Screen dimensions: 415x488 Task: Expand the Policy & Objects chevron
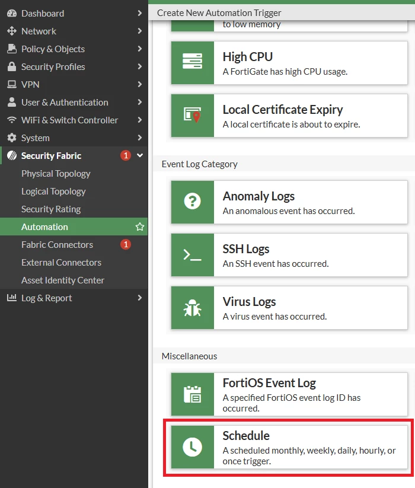tap(140, 49)
